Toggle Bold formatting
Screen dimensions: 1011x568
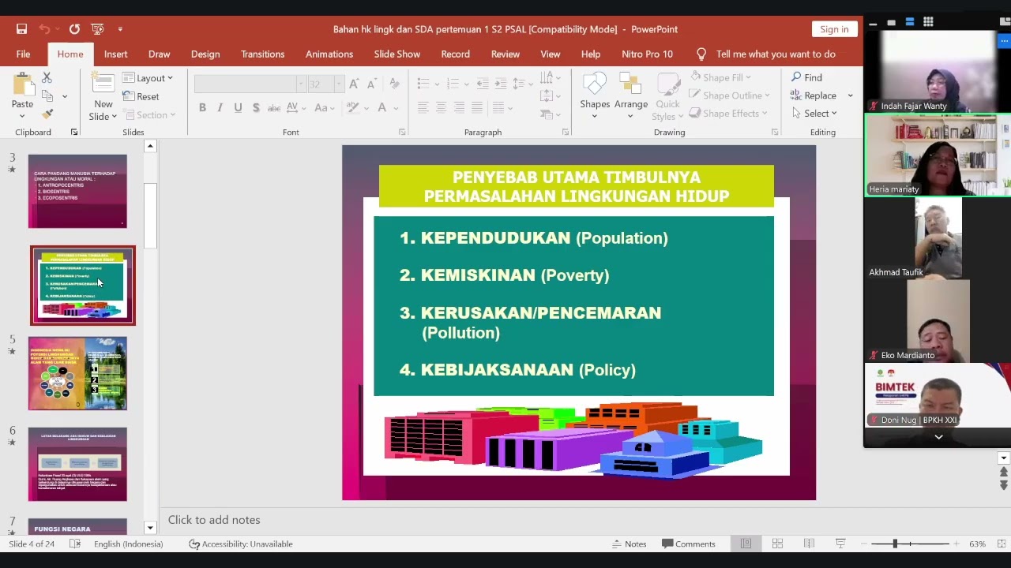click(x=202, y=108)
